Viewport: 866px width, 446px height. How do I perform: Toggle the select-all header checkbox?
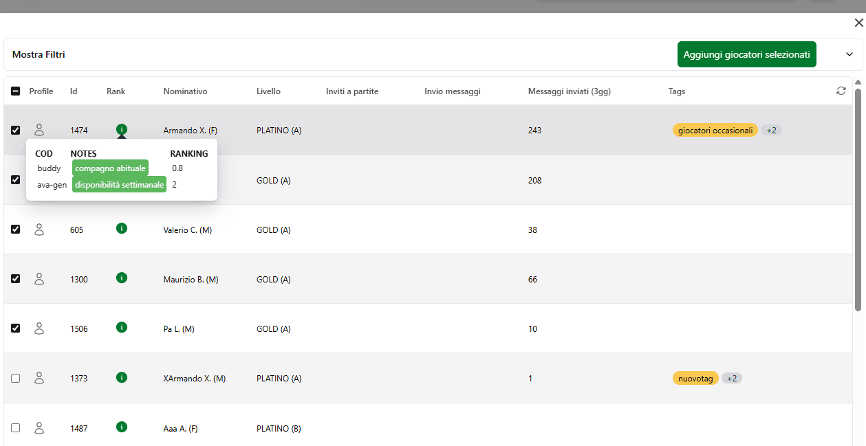pos(16,91)
